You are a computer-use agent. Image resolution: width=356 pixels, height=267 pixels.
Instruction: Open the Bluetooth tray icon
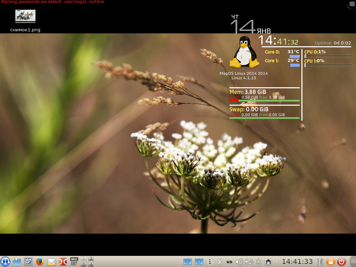[x=259, y=262]
